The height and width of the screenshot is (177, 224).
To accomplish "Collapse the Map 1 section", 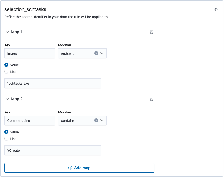I will pyautogui.click(x=7, y=32).
